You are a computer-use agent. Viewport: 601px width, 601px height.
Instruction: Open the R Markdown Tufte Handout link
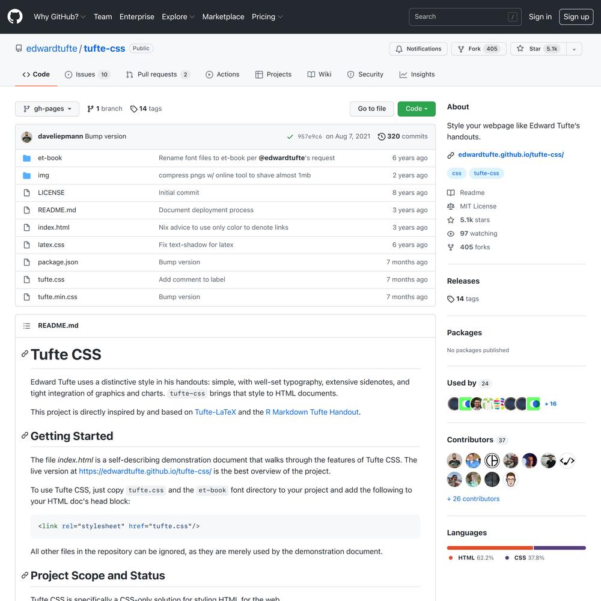coord(312,412)
